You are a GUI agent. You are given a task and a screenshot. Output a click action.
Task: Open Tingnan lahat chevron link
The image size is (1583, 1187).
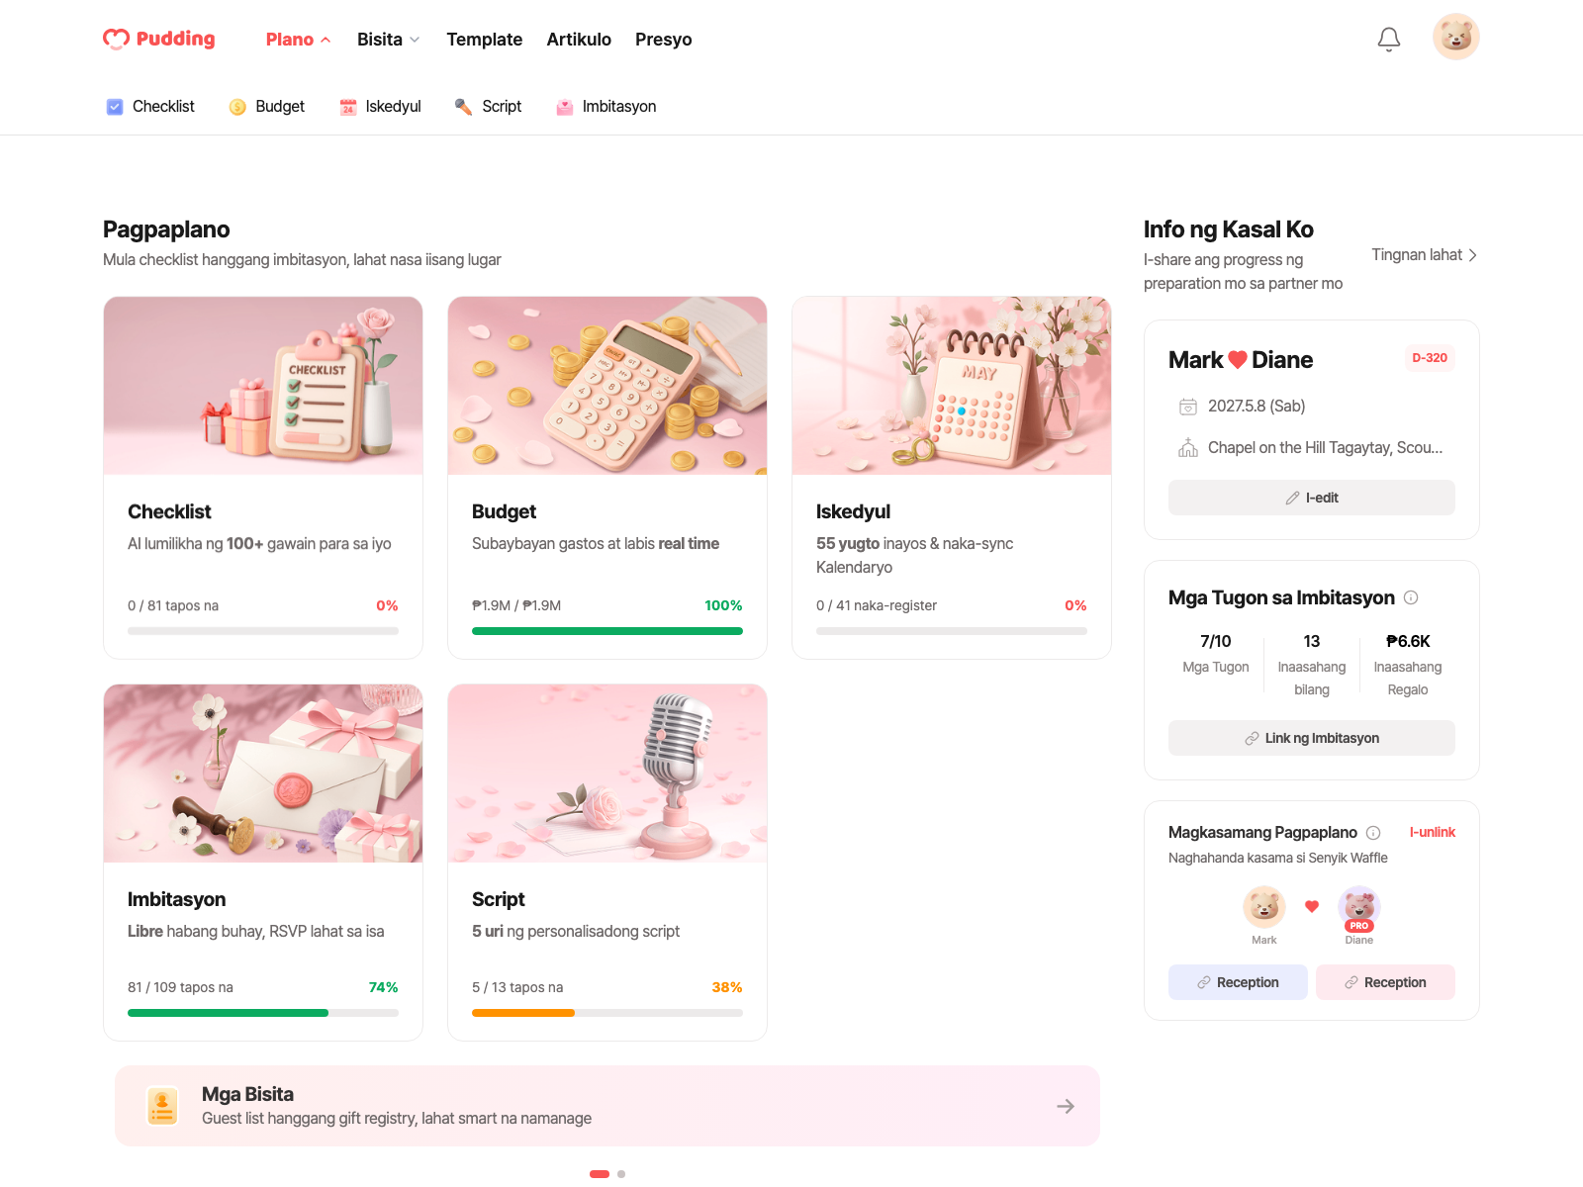[1425, 255]
